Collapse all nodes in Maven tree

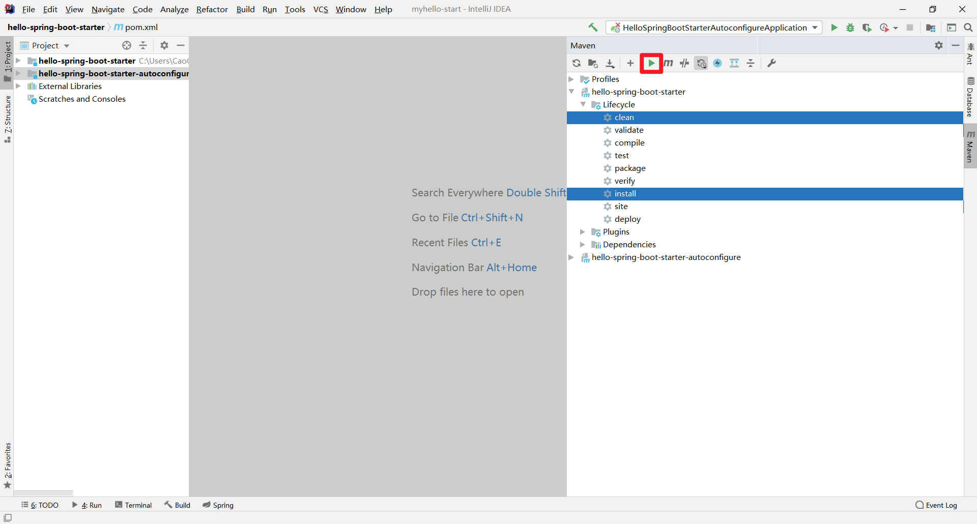(x=751, y=63)
